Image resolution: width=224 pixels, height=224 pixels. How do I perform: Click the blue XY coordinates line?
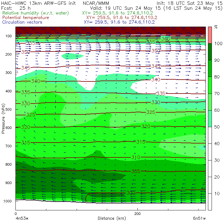(x=119, y=22)
